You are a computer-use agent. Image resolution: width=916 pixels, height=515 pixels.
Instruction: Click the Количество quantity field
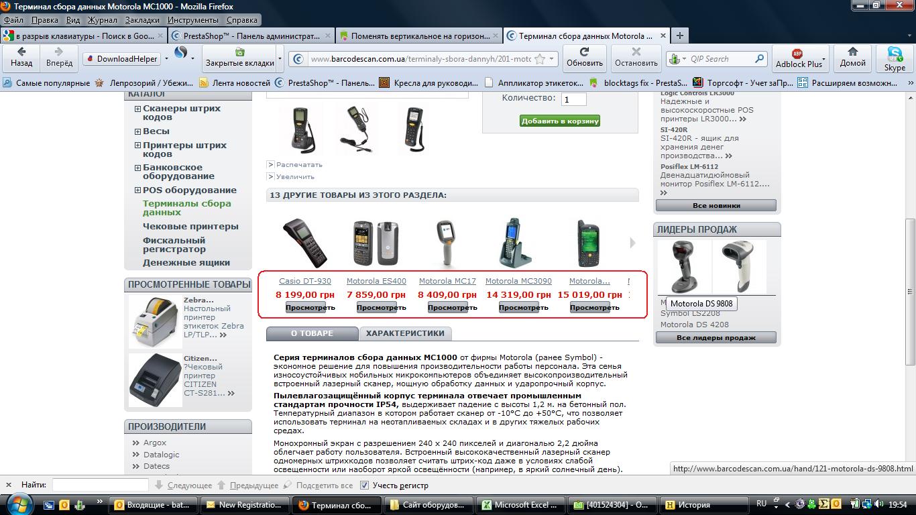tap(573, 99)
